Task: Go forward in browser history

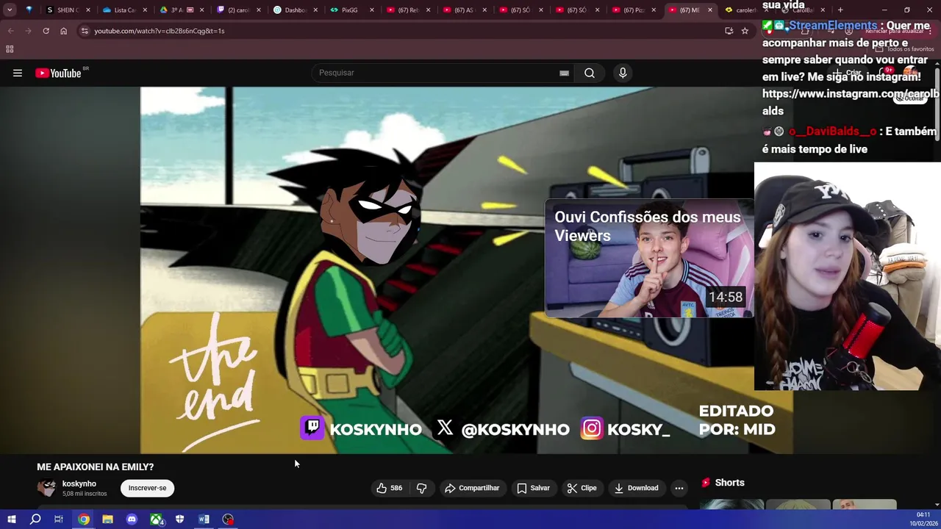Action: tap(28, 31)
